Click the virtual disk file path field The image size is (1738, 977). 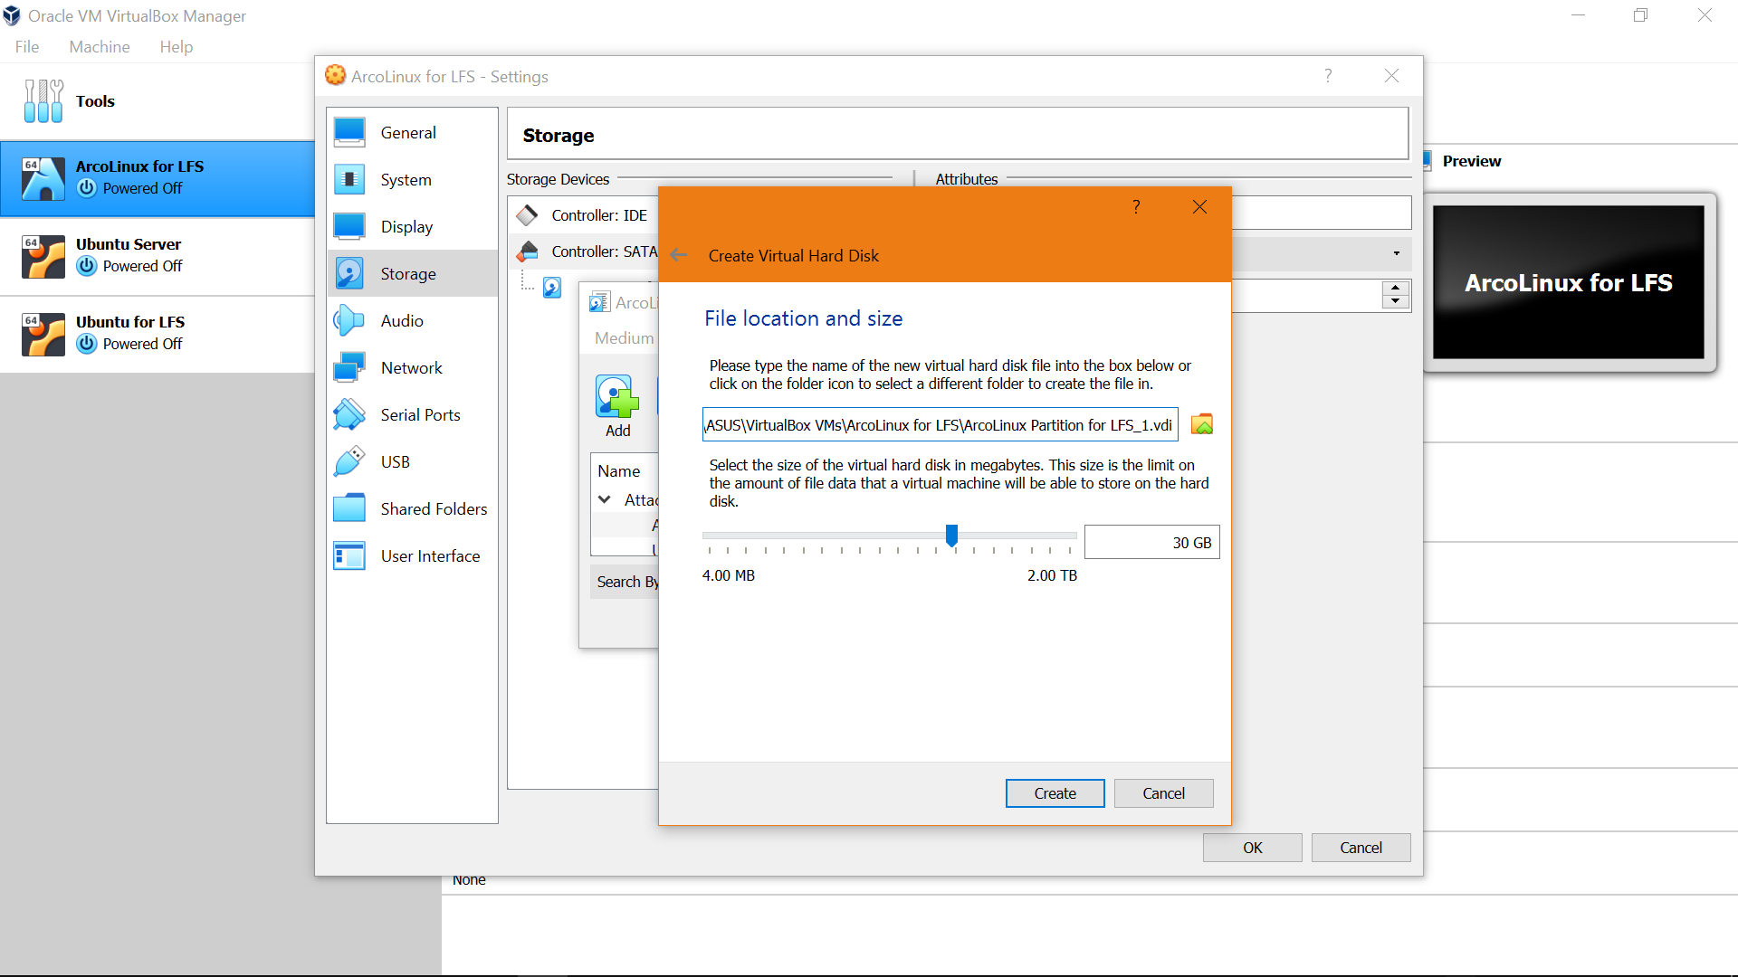coord(940,424)
